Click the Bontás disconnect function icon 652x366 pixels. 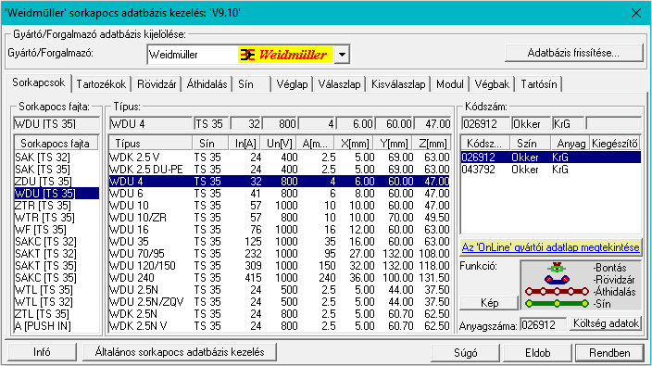(x=557, y=268)
